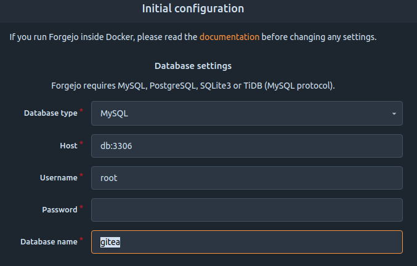The image size is (417, 266).
Task: Click the Initial configuration heading
Action: click(x=193, y=9)
